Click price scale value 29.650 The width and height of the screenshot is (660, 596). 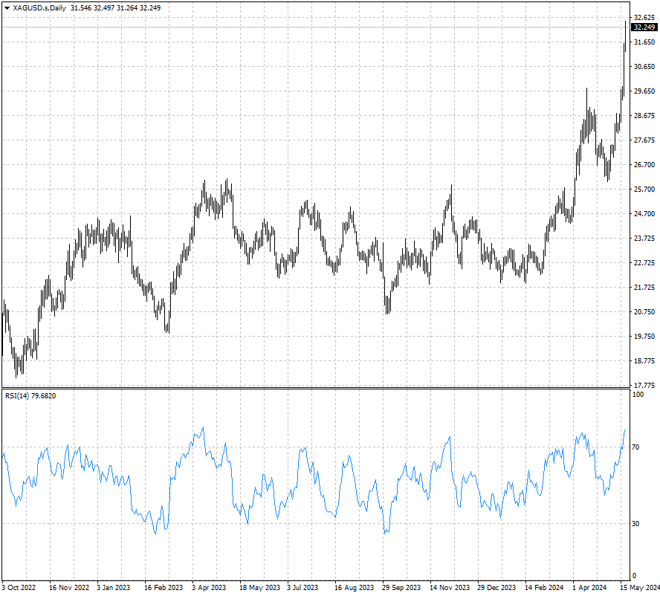(644, 91)
